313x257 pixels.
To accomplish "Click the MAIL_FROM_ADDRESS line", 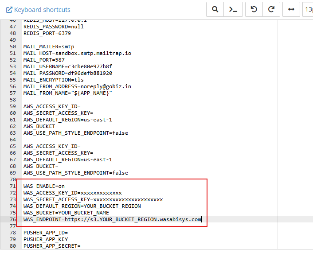I will [x=77, y=86].
